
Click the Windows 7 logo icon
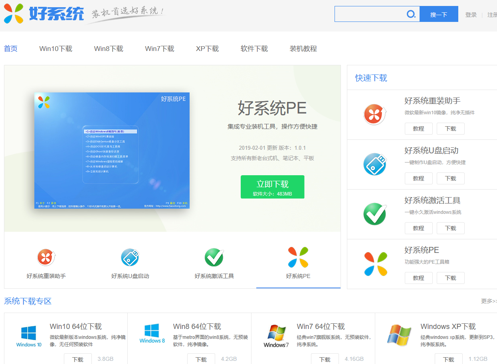tap(276, 336)
